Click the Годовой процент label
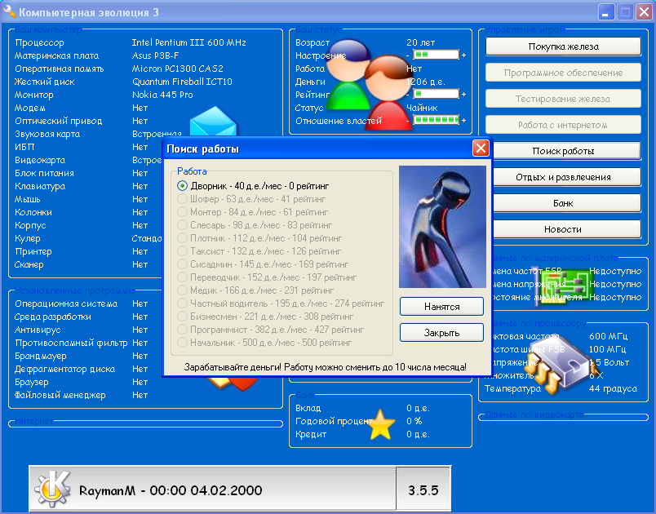The width and height of the screenshot is (656, 514). click(x=334, y=421)
